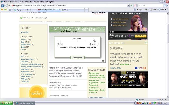This screenshot has height=105, width=169.
Task: Click the Add to Favorites icon
Action: tap(6, 10)
